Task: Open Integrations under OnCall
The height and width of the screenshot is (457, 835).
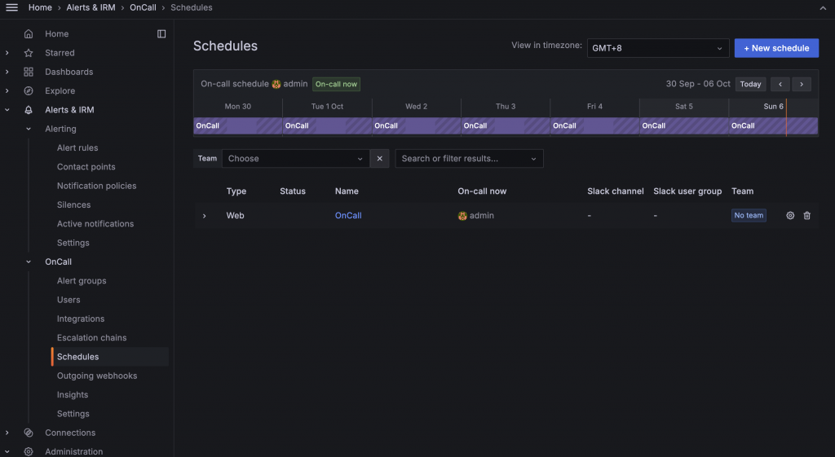Action: pyautogui.click(x=81, y=319)
